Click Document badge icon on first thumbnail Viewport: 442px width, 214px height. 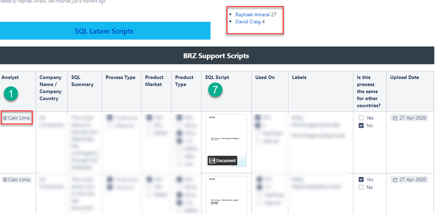(212, 161)
